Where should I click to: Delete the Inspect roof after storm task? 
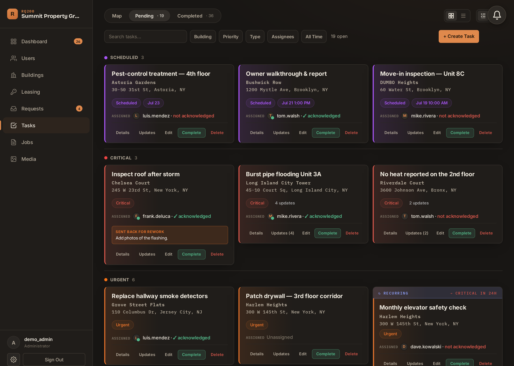coord(217,254)
